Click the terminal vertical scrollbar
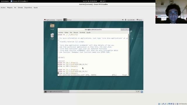The height and width of the screenshot is (105, 187). pos(129,55)
